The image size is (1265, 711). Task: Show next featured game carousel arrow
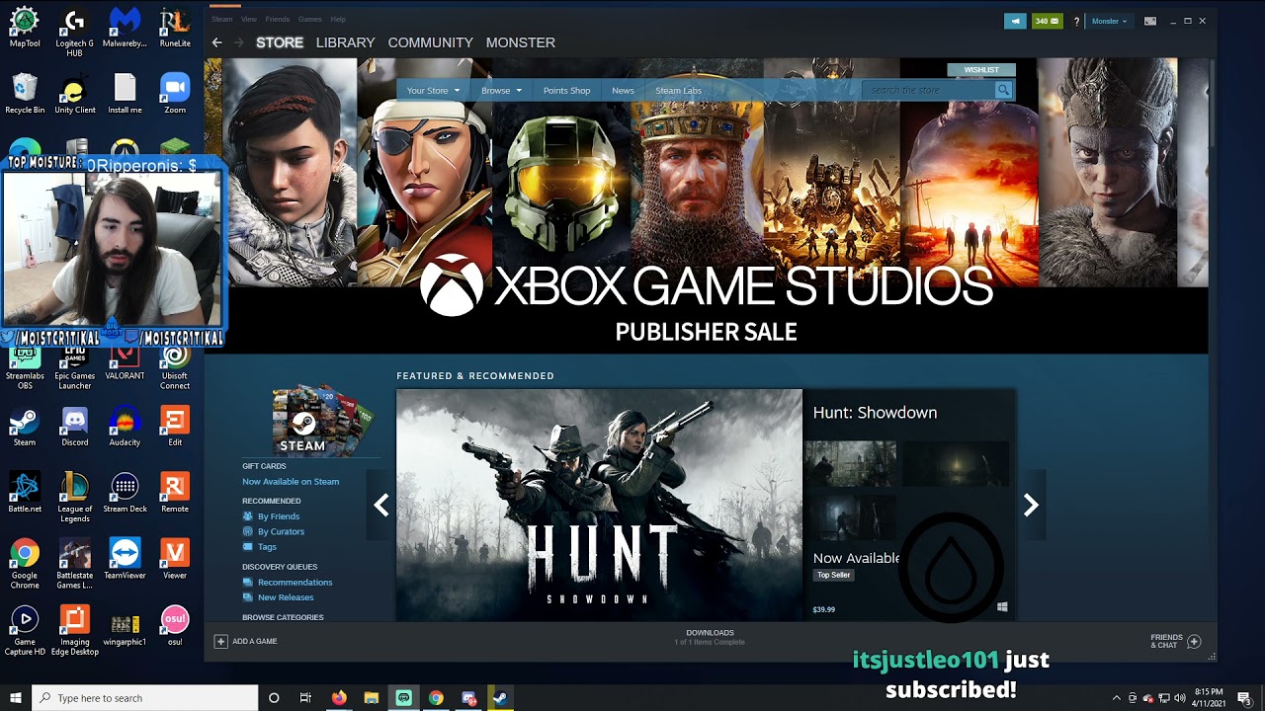(x=1031, y=505)
